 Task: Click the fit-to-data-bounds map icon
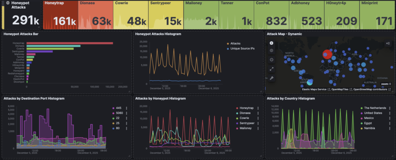point(271,60)
